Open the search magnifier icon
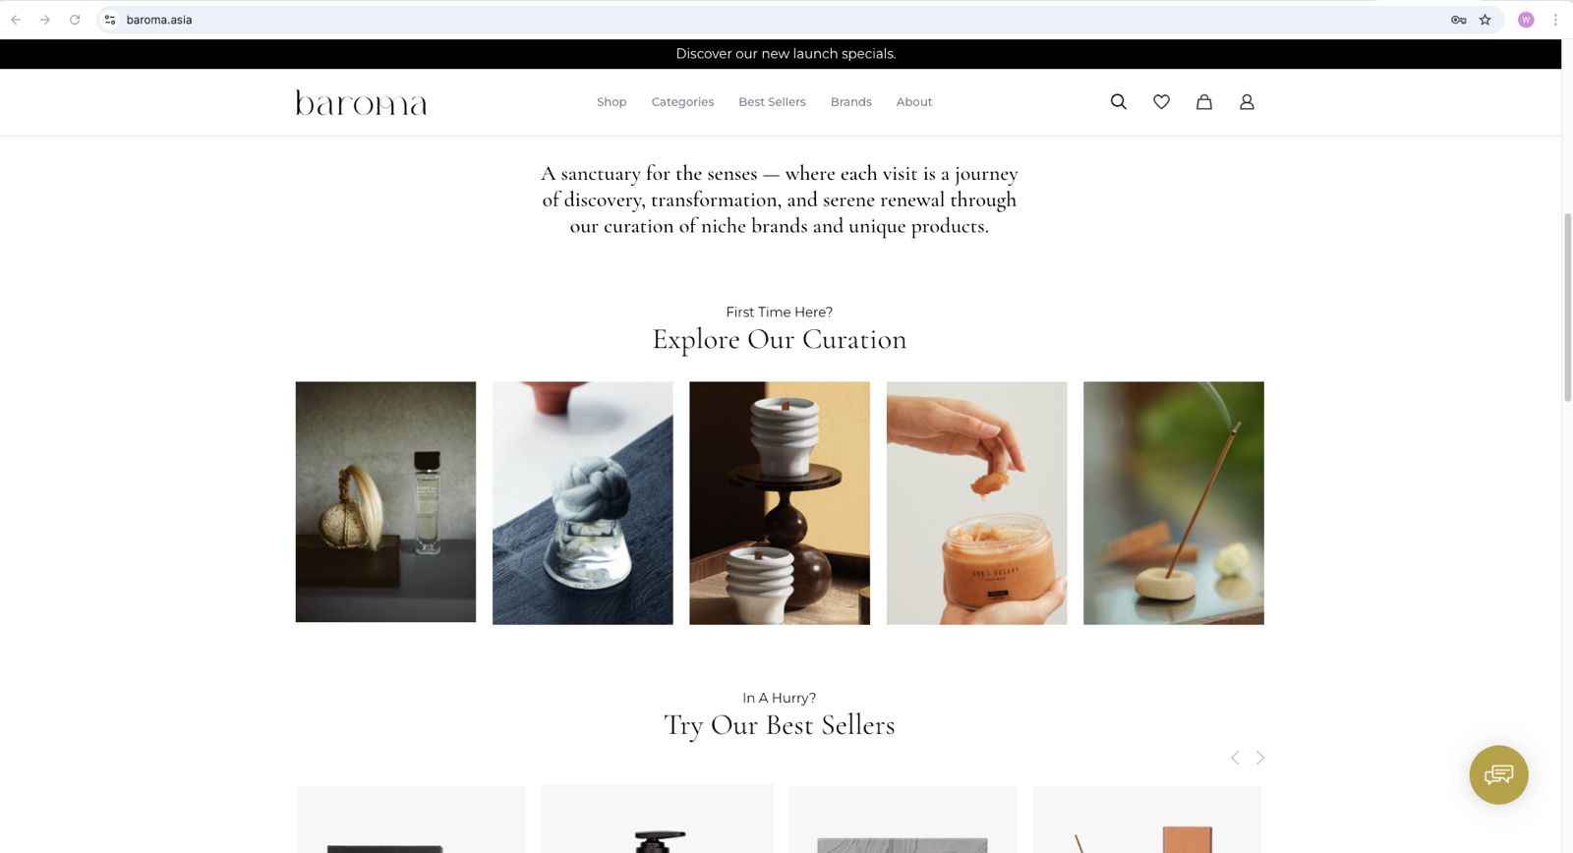This screenshot has width=1573, height=853. pyautogui.click(x=1118, y=101)
